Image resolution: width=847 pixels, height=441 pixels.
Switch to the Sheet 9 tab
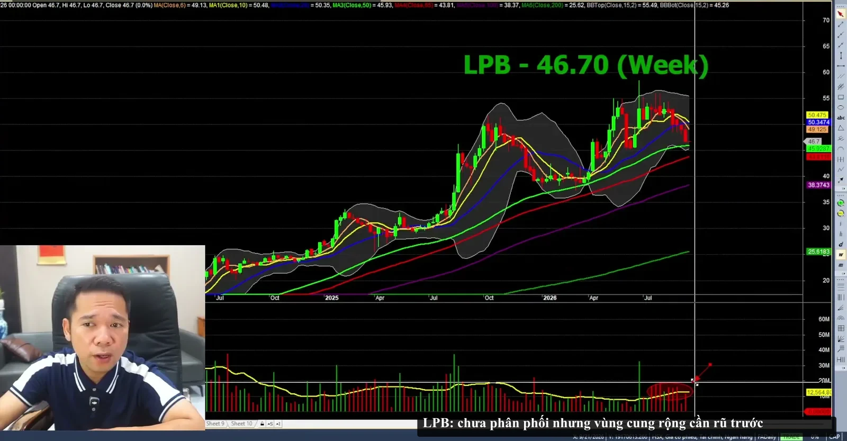pos(215,424)
